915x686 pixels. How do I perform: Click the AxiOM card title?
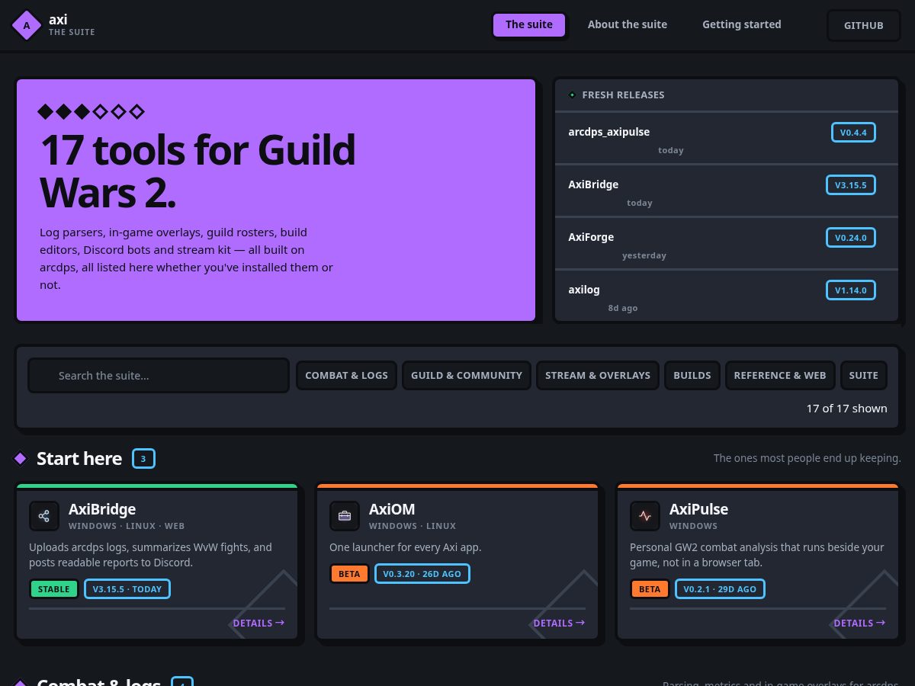(x=392, y=509)
